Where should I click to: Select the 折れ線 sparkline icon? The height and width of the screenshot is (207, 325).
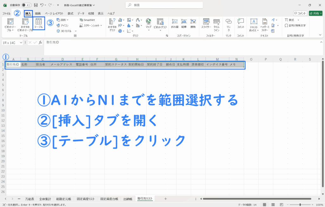(x=175, y=24)
